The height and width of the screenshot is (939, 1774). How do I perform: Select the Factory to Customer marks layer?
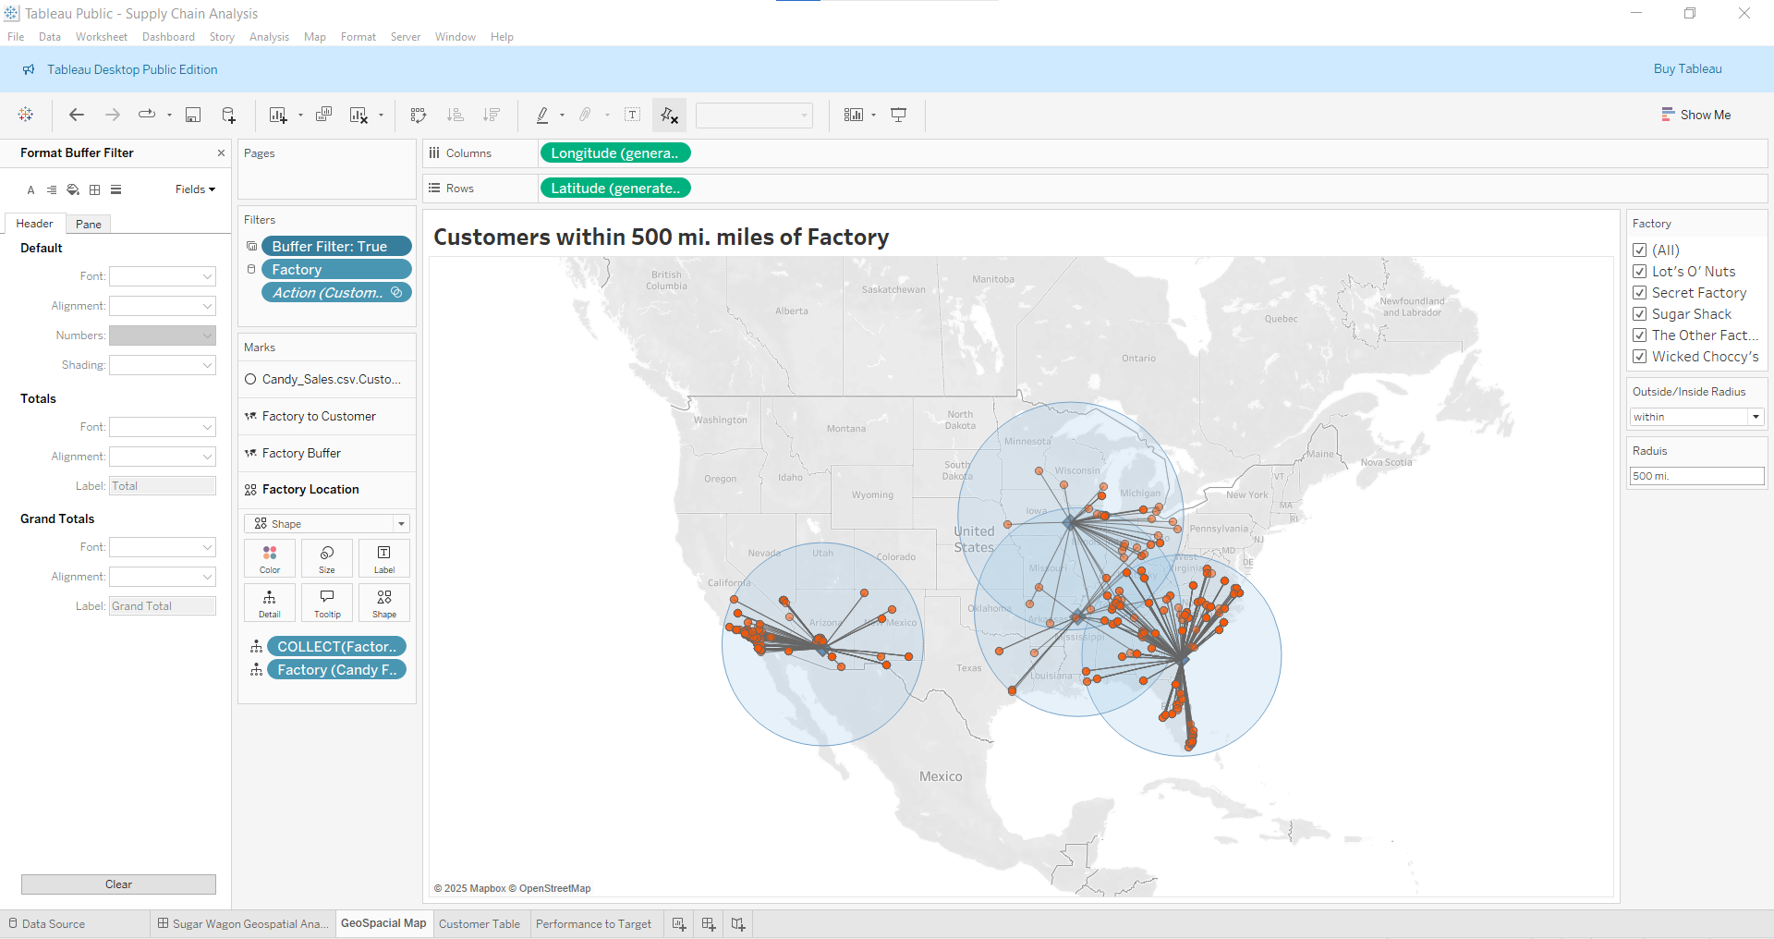pos(327,416)
